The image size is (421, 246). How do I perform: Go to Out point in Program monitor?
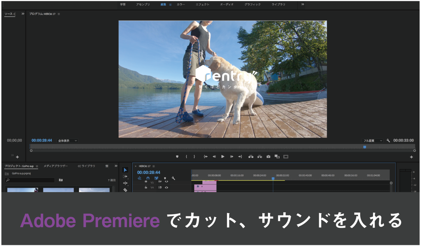(x=240, y=157)
